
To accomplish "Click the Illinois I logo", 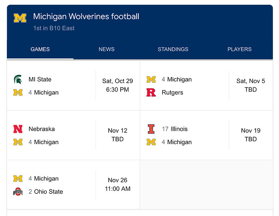I will coord(151,129).
